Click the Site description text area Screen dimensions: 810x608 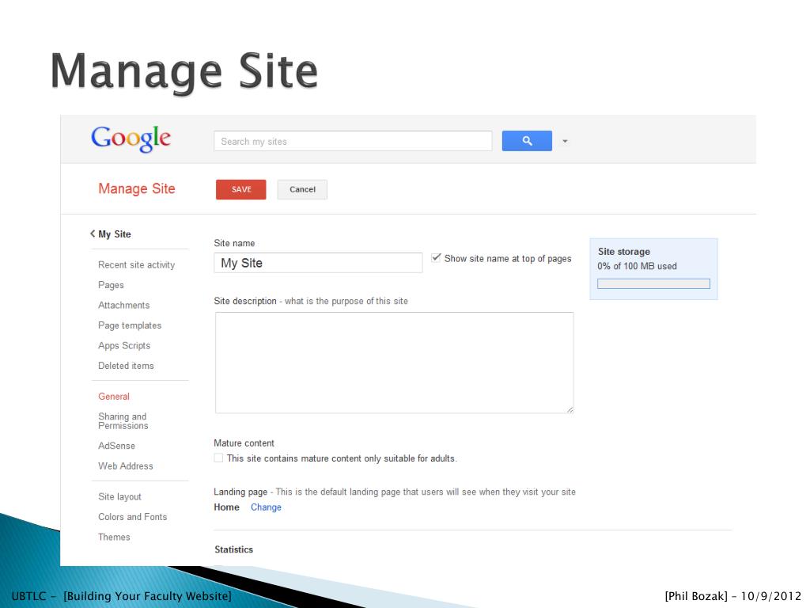click(x=394, y=363)
